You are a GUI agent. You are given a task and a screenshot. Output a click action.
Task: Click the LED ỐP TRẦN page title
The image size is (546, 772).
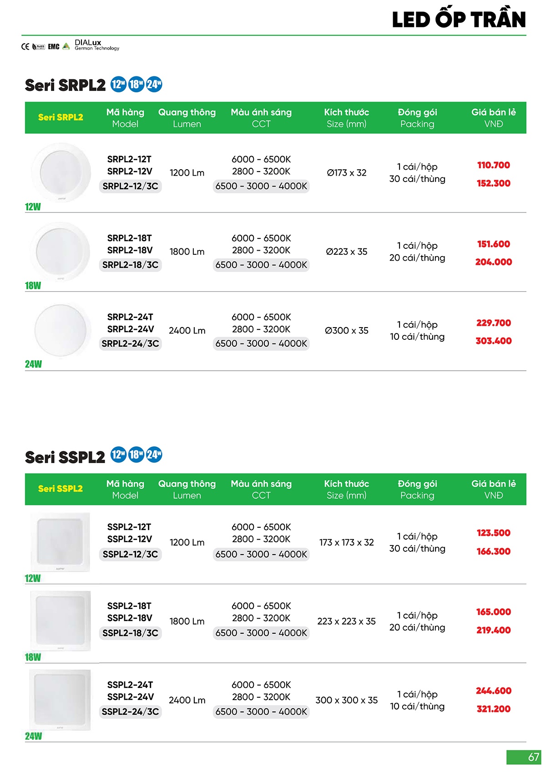459,20
